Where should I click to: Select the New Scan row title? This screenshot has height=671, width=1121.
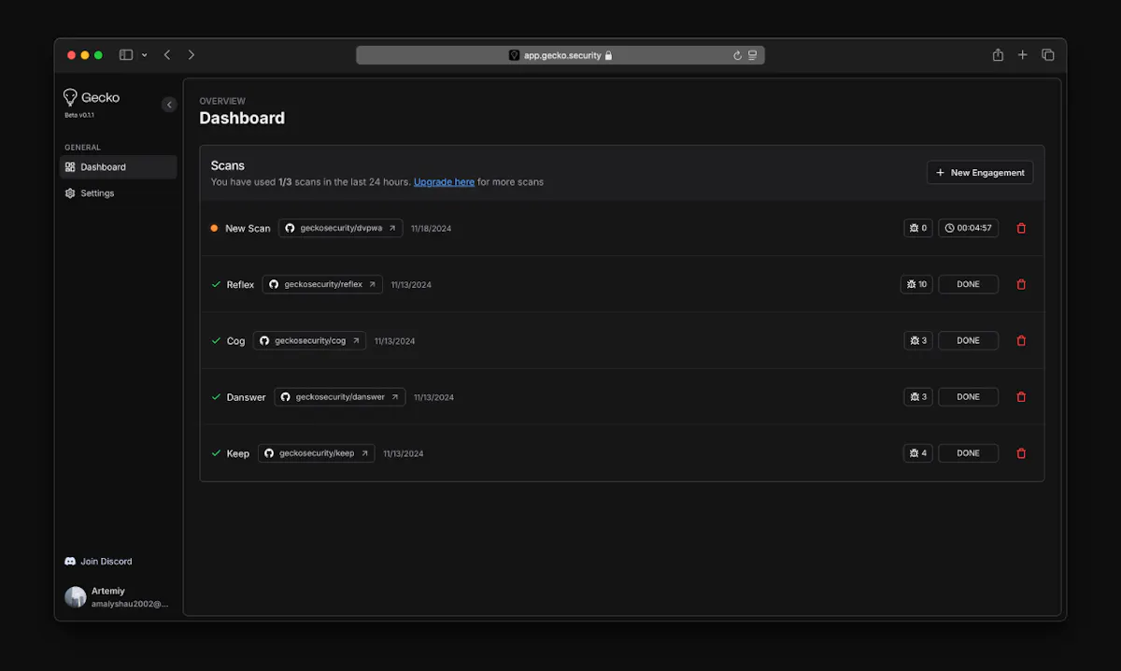pos(248,228)
